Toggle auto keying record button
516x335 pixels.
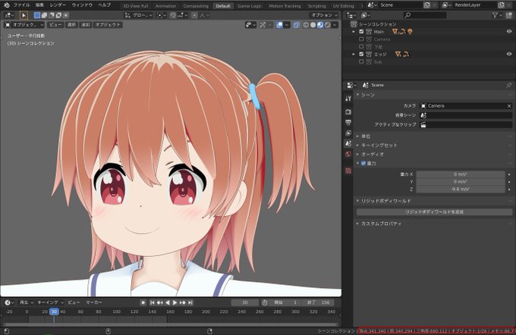click(x=143, y=302)
